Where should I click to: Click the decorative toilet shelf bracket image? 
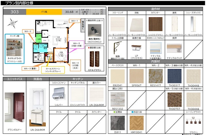coord(117,48)
